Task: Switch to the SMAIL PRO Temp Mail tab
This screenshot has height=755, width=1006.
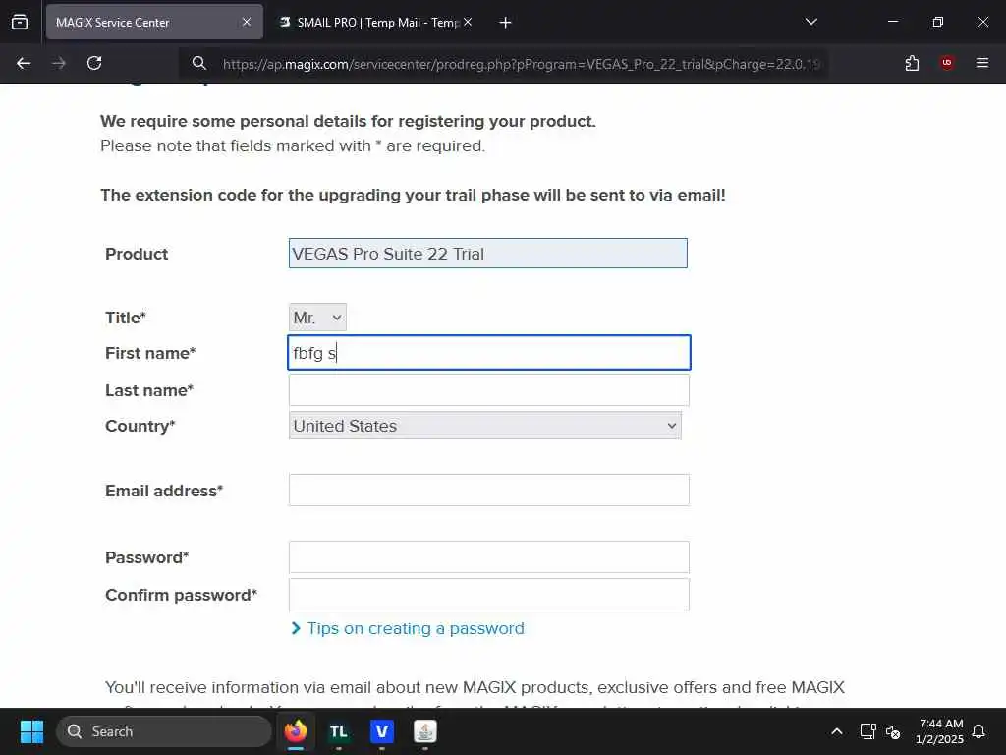Action: click(x=375, y=22)
